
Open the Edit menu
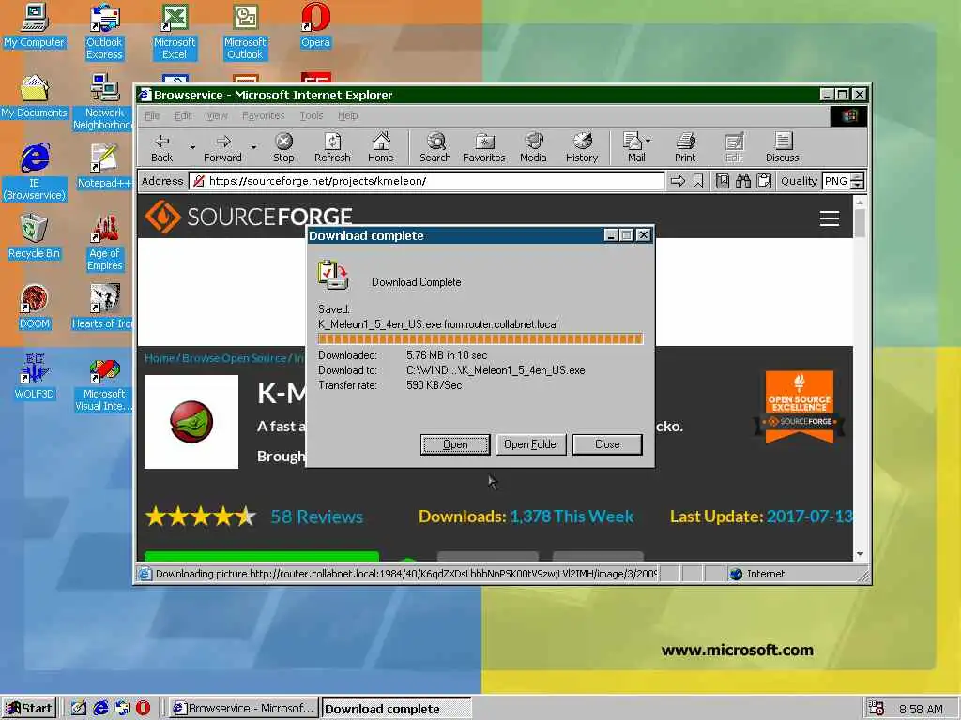183,115
